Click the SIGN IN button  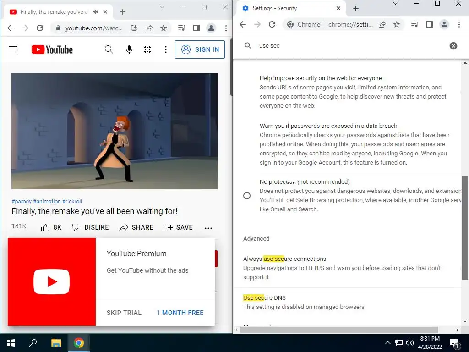[200, 49]
